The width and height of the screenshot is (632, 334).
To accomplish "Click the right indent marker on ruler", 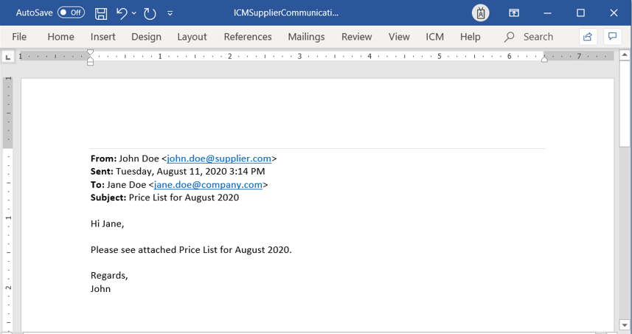I will pos(544,58).
